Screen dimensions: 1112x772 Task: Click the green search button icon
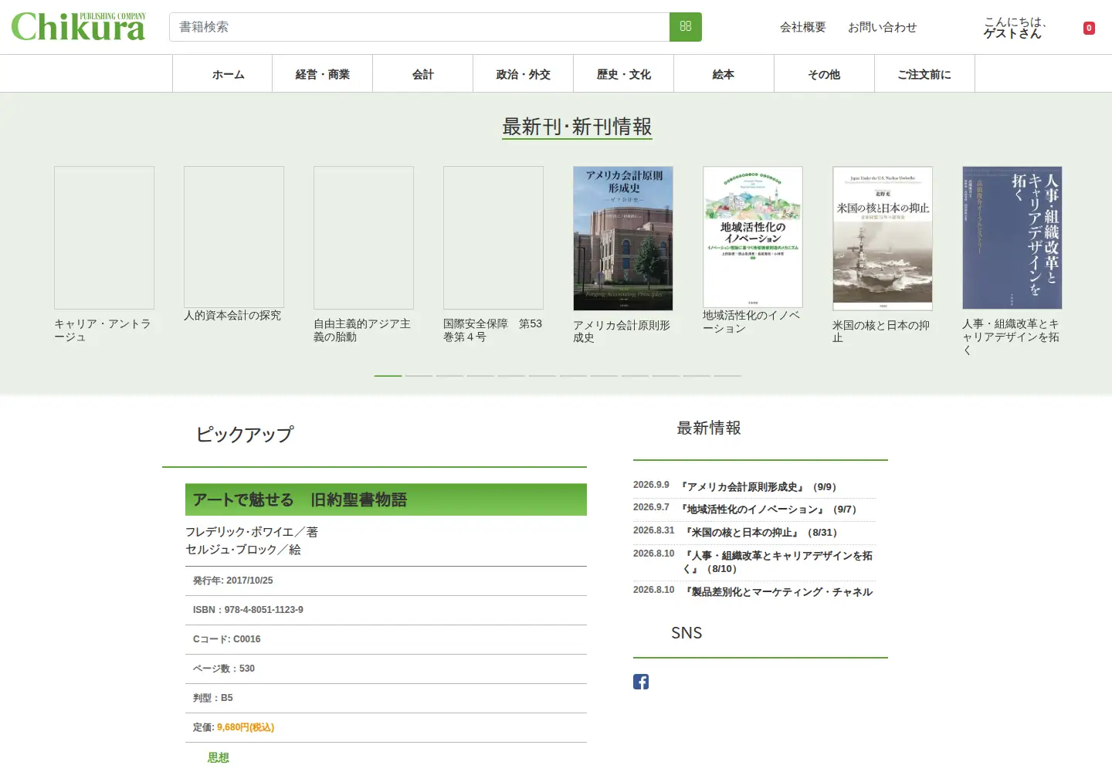coord(685,27)
